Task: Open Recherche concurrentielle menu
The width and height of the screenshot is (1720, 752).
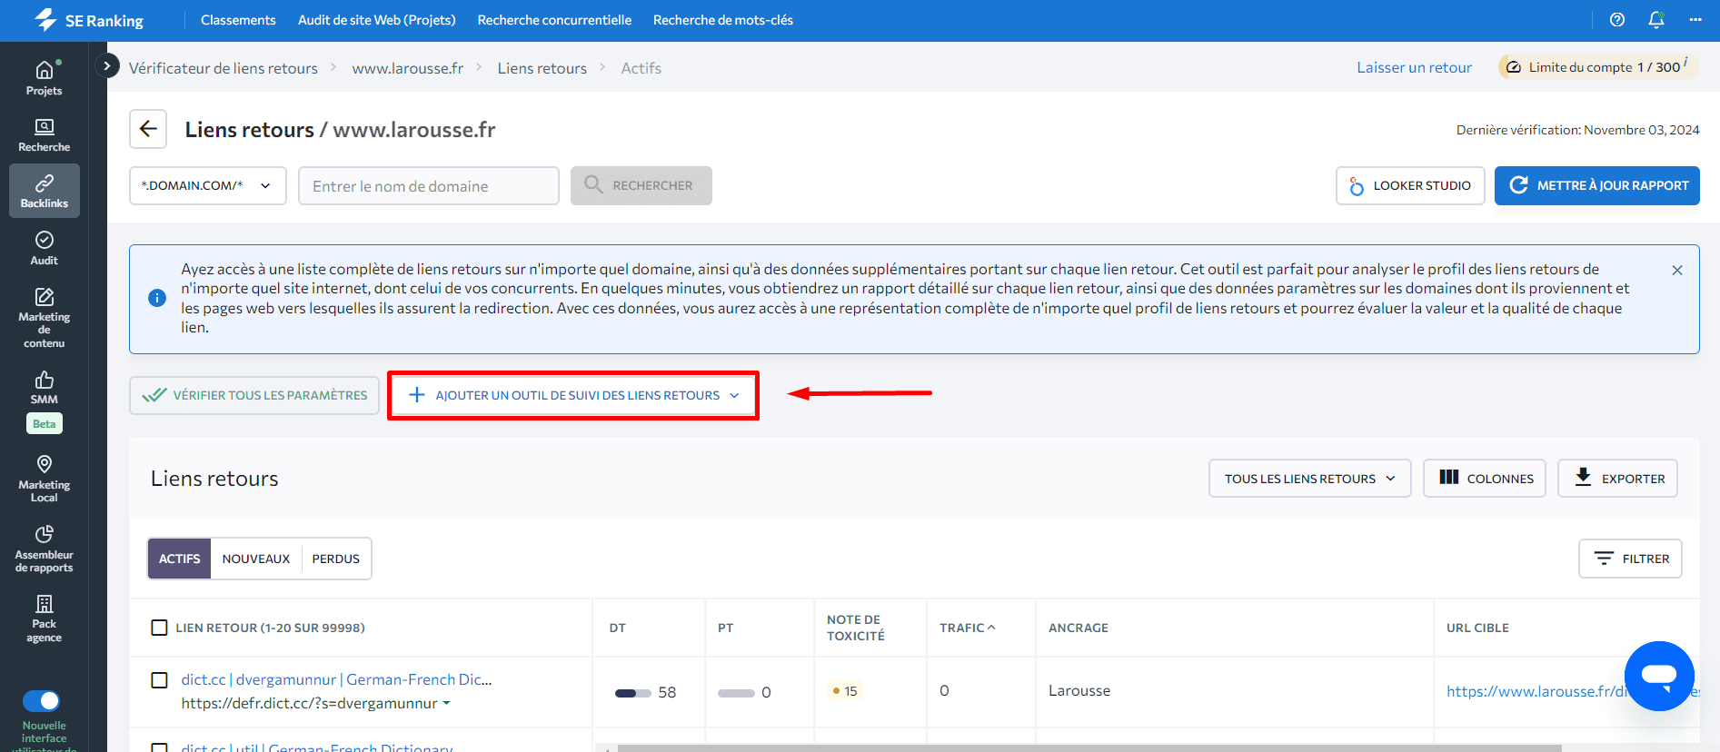Action: 554,20
